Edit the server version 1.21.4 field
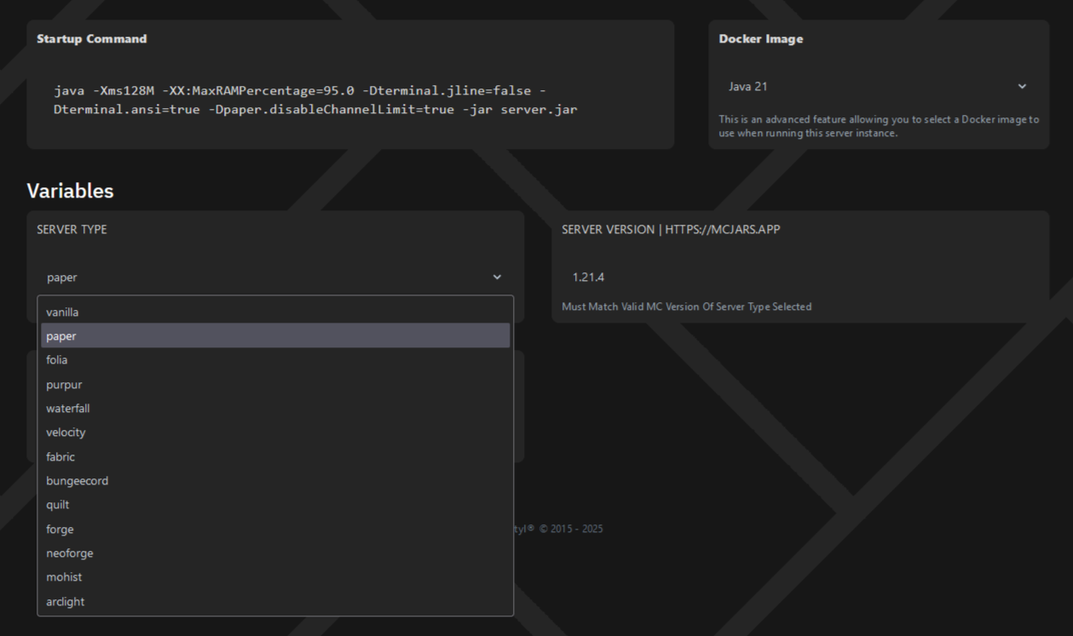Screen dimensions: 1073x636 [799, 277]
